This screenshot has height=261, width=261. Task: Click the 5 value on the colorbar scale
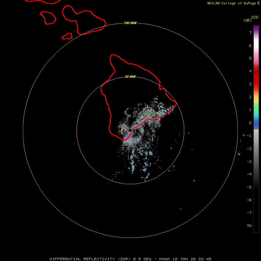point(250,58)
